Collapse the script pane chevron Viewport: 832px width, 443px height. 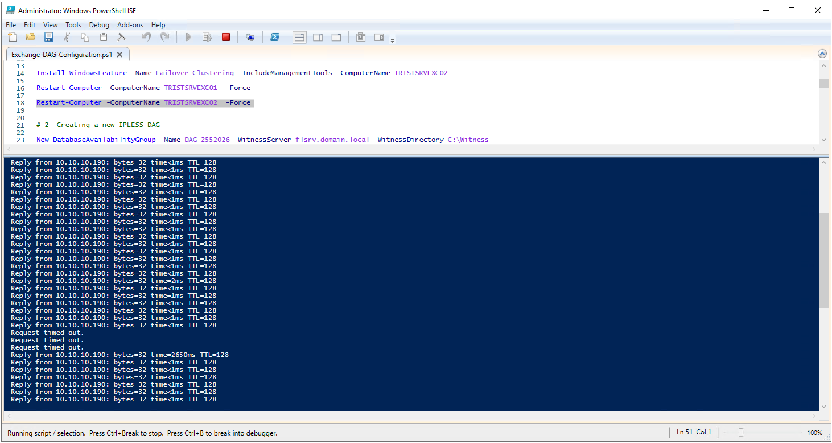coord(822,54)
